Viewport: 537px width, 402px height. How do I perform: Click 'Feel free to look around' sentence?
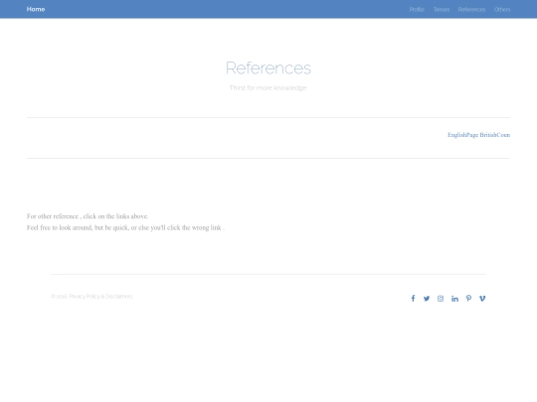tap(125, 227)
